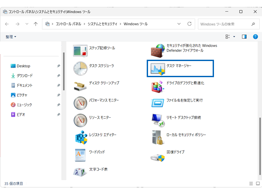Select the リモート デスクトップ接続 icon
Viewport: 262px width, 194px height.
[x=158, y=120]
